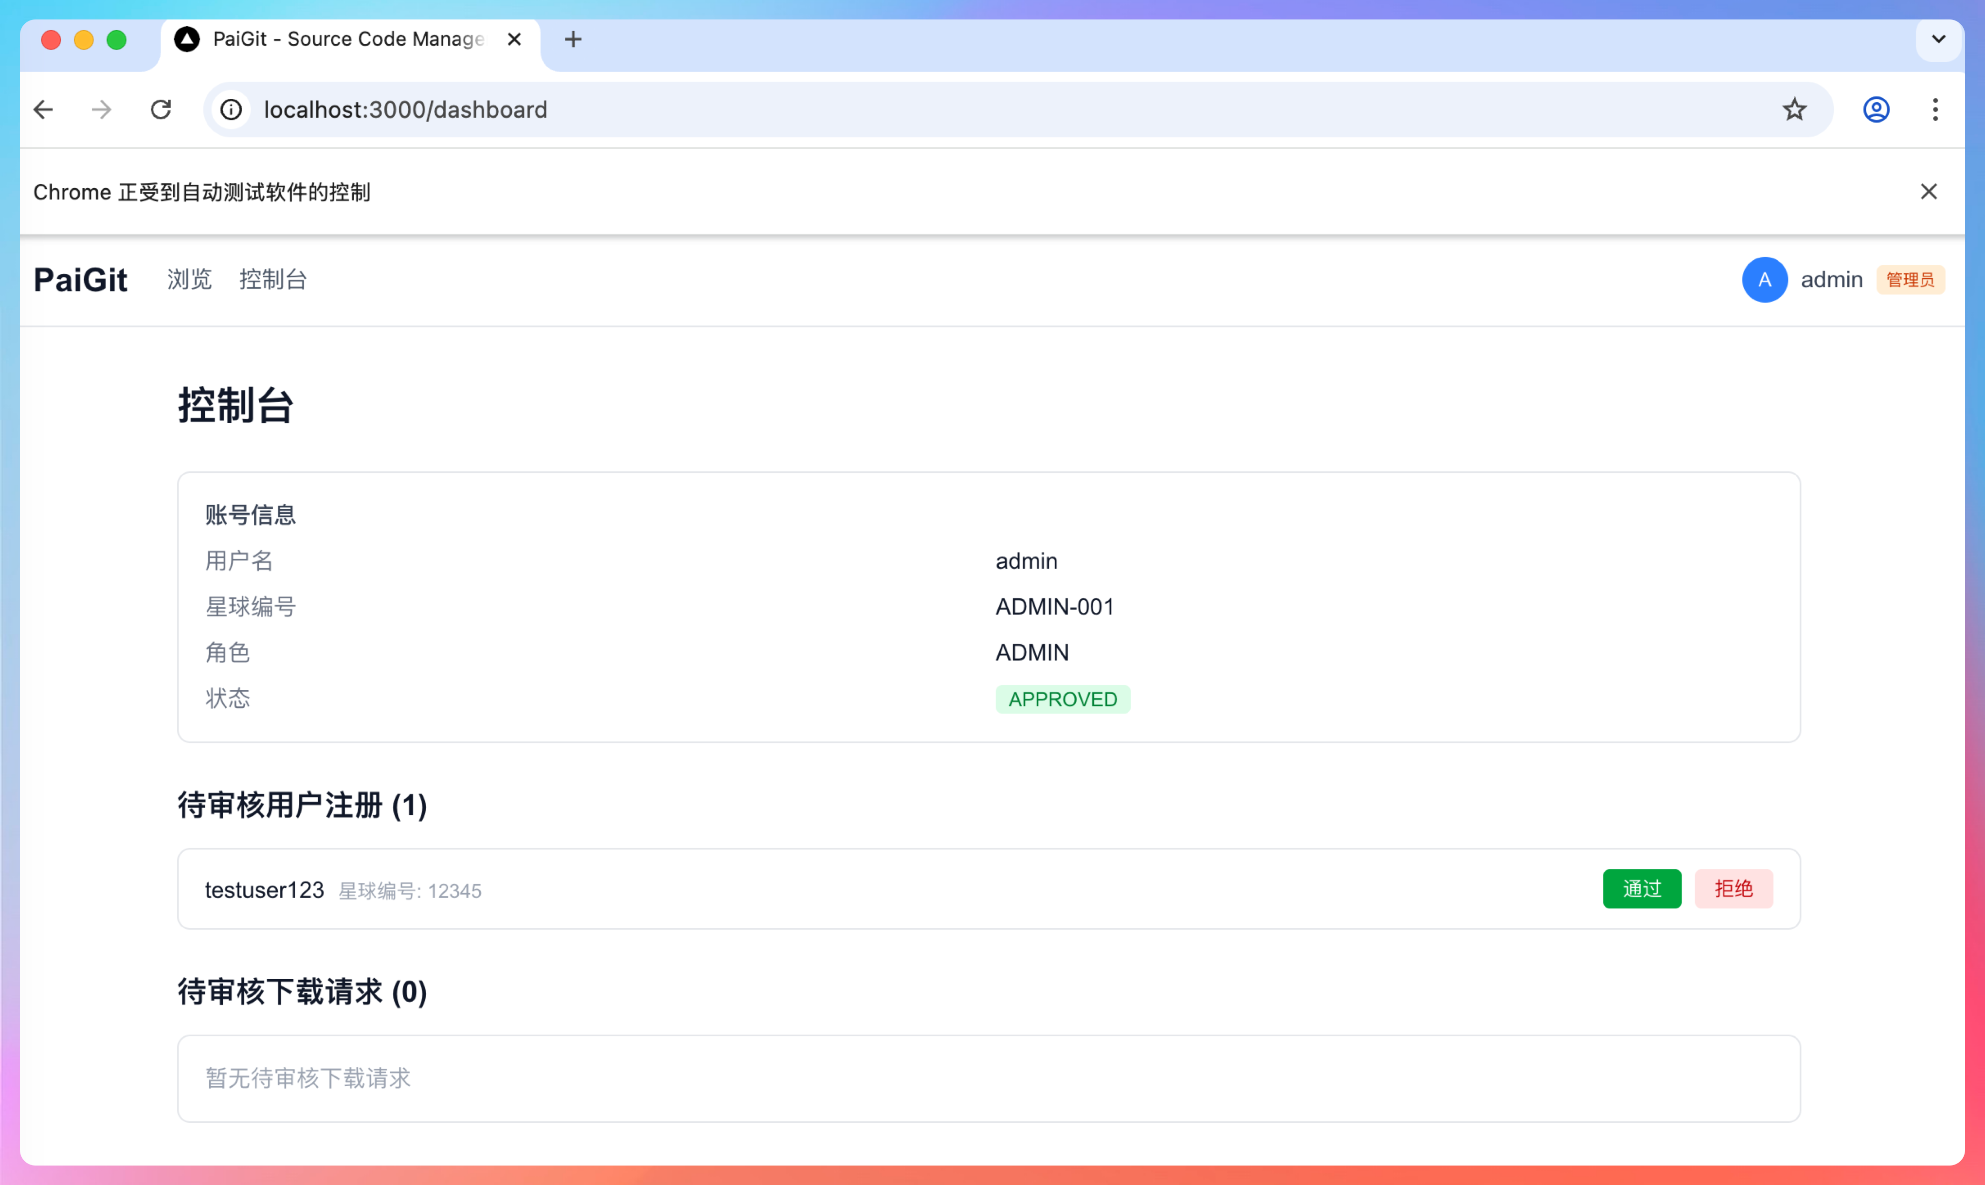This screenshot has width=1985, height=1185.
Task: Open 控制台 navigation item
Action: [x=273, y=280]
